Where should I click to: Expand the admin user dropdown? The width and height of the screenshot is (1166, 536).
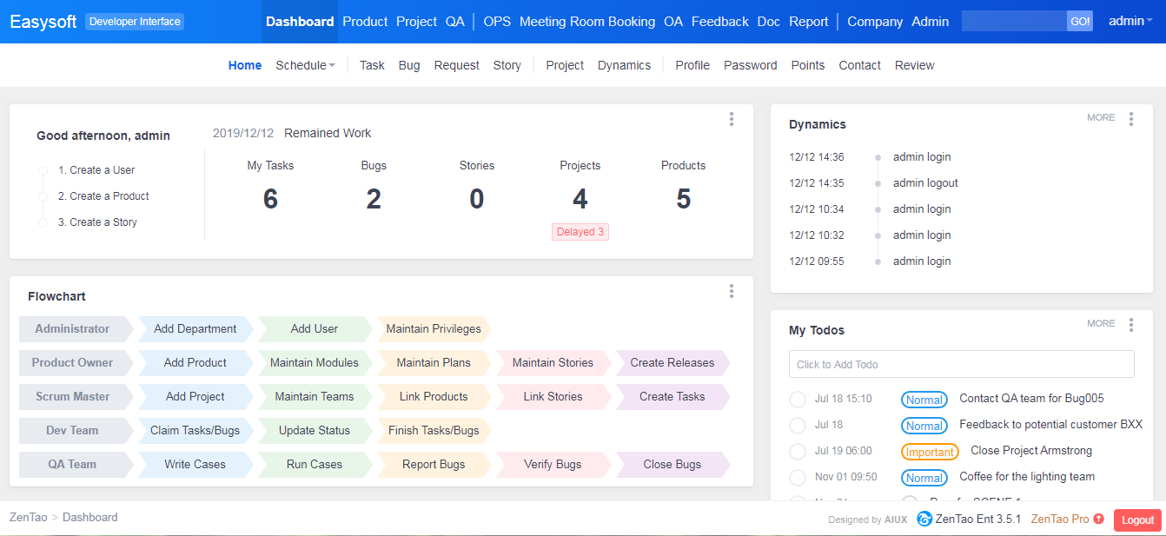click(x=1130, y=22)
